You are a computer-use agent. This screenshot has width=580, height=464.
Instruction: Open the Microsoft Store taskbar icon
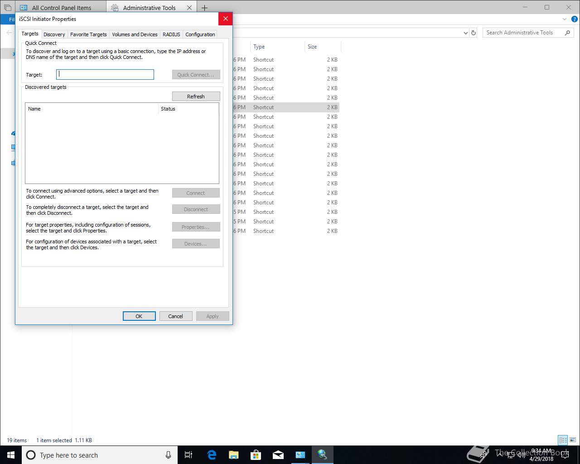click(256, 455)
